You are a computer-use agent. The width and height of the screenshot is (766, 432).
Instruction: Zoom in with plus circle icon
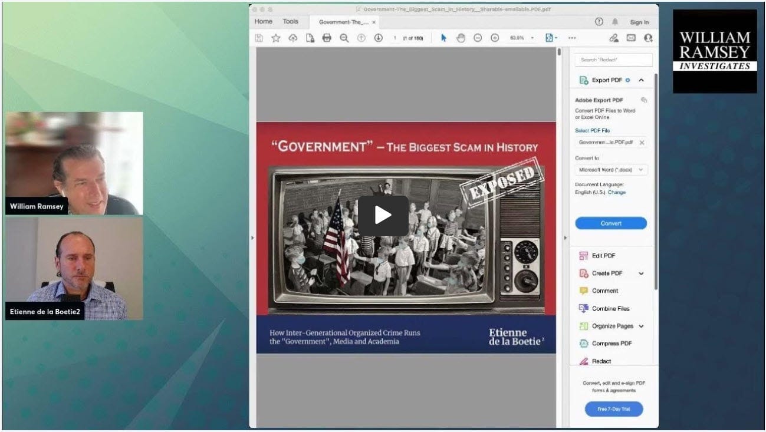click(x=495, y=38)
